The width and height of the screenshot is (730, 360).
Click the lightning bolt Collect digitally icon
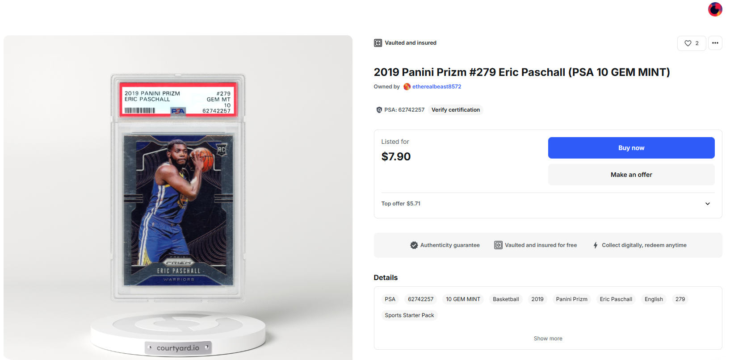[596, 245]
